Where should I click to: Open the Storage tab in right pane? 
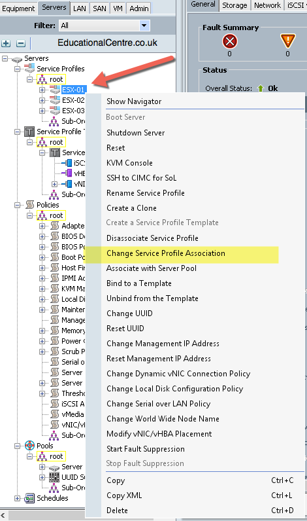point(234,5)
